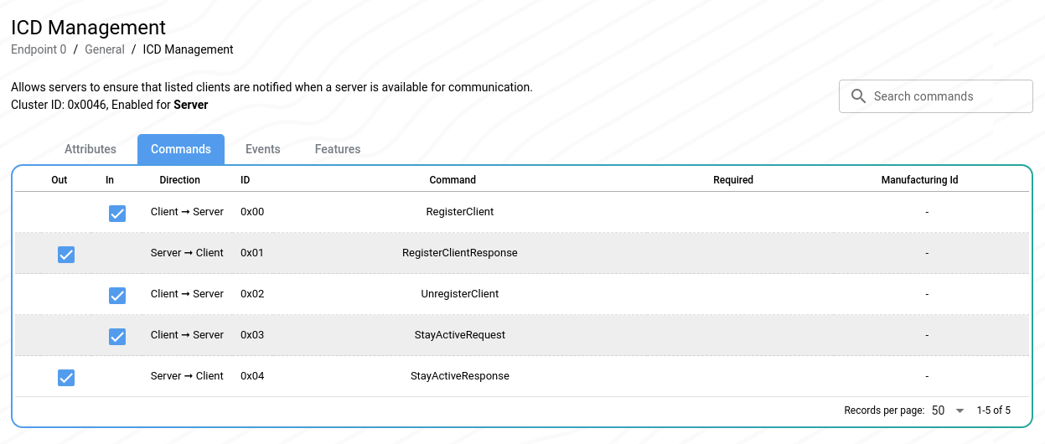The width and height of the screenshot is (1045, 444).
Task: Toggle the In checkbox for StayActiveRequest
Action: (117, 337)
